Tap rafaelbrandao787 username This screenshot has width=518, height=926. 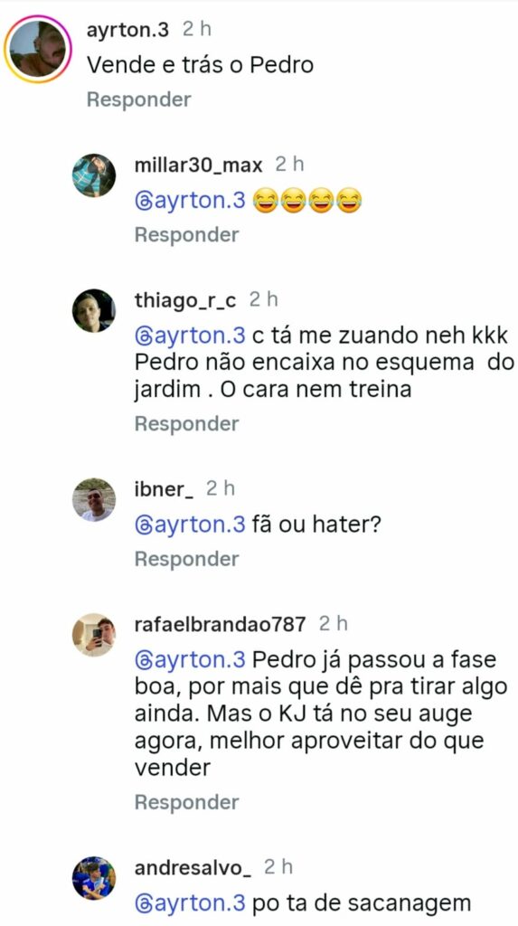[221, 625]
